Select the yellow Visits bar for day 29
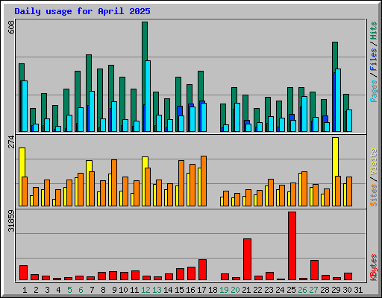 pyautogui.click(x=335, y=156)
